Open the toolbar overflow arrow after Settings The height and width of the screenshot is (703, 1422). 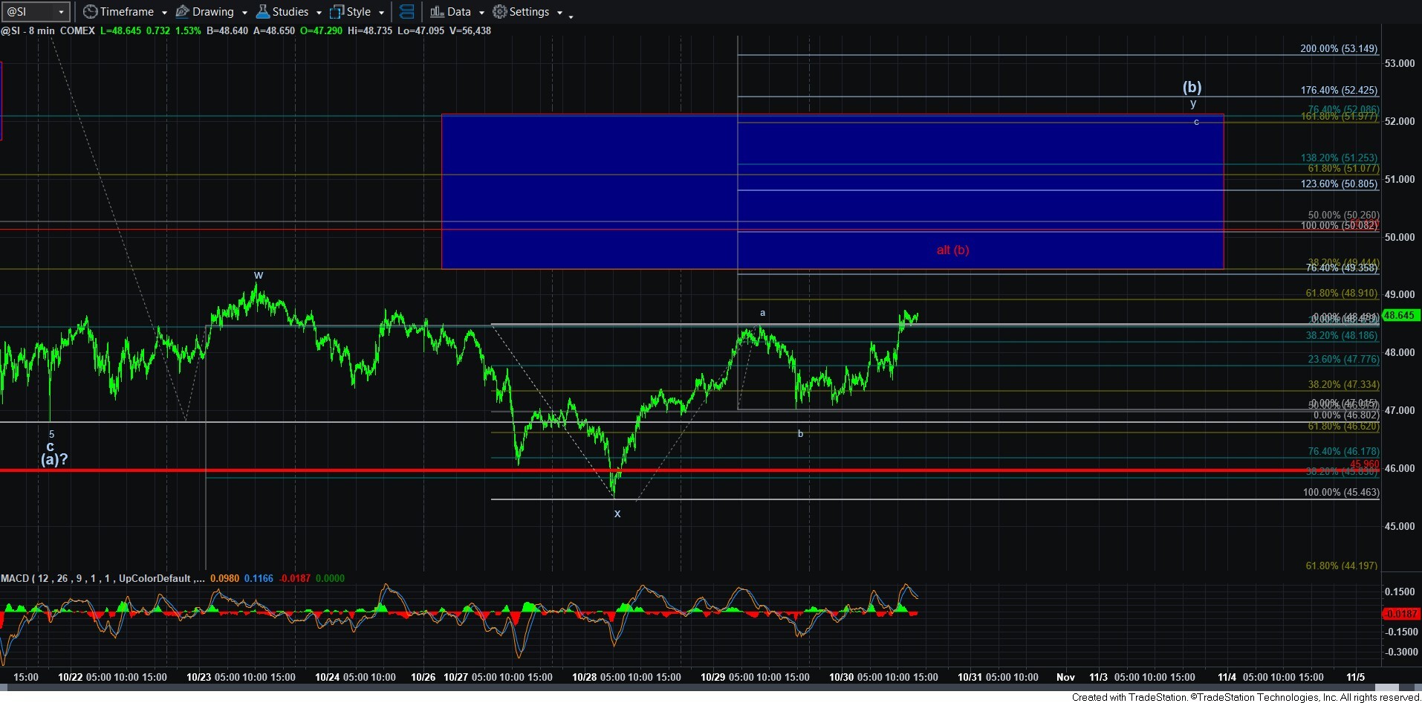pos(571,16)
